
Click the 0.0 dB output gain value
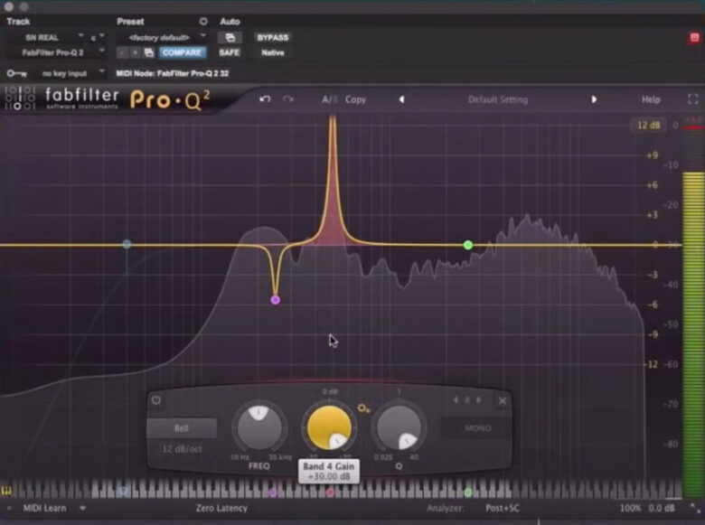(661, 509)
